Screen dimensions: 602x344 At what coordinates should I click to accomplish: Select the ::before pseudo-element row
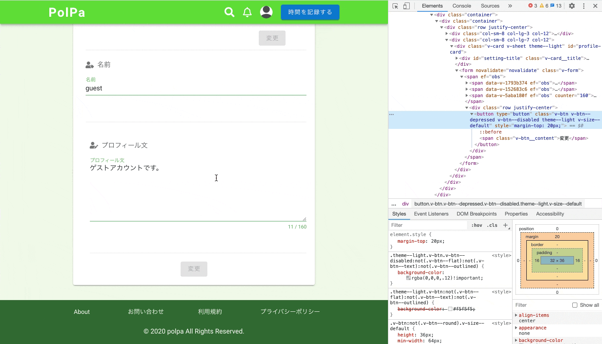(491, 132)
